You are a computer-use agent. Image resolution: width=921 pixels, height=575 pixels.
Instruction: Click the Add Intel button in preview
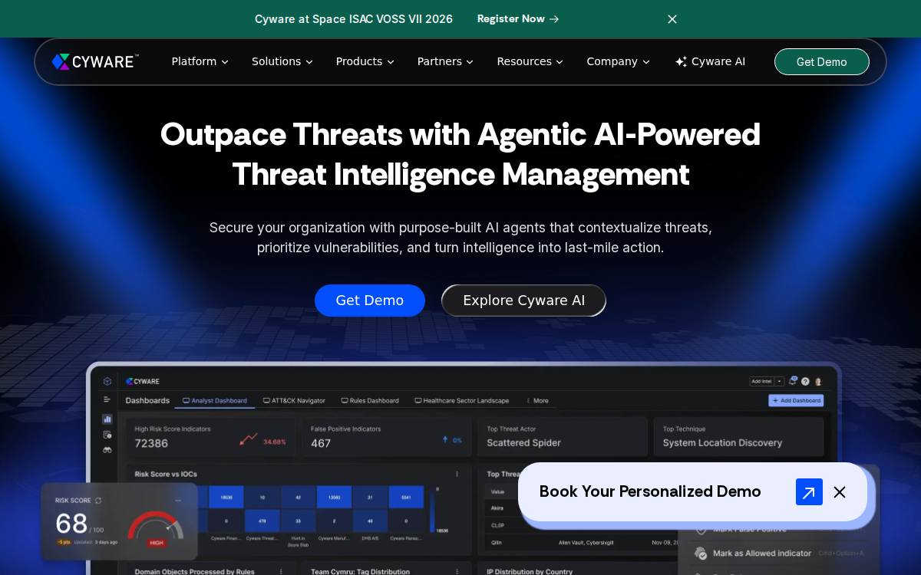(761, 381)
